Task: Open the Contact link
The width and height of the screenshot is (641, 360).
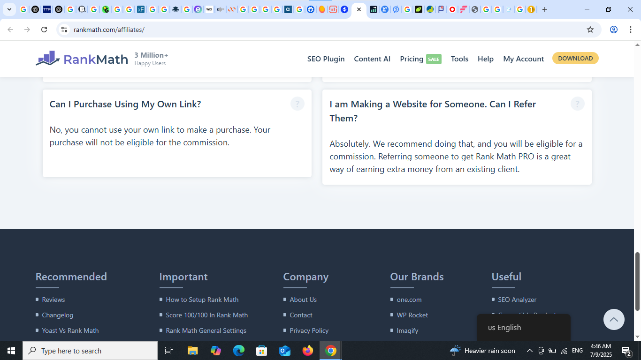Action: tap(301, 315)
